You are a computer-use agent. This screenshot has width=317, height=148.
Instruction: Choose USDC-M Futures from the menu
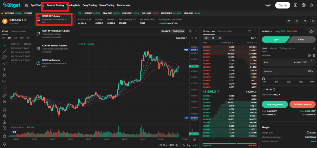tap(55, 63)
